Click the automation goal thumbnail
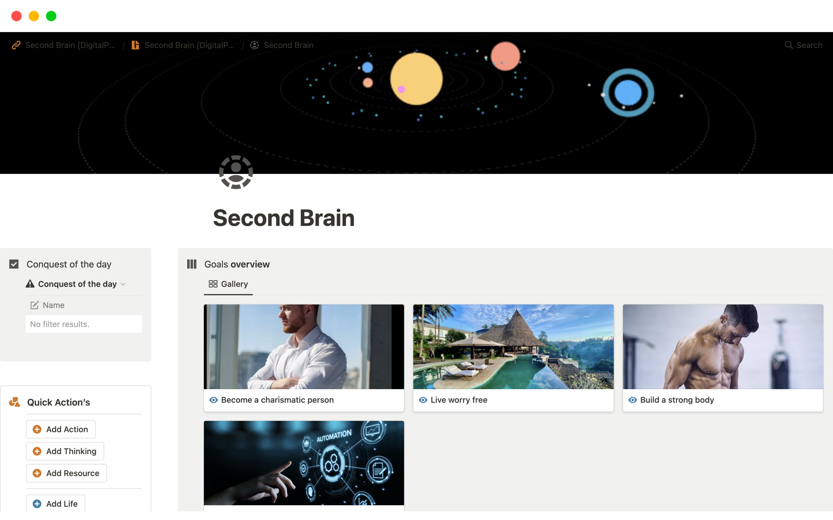Screen dimensions: 833x520 [303, 463]
